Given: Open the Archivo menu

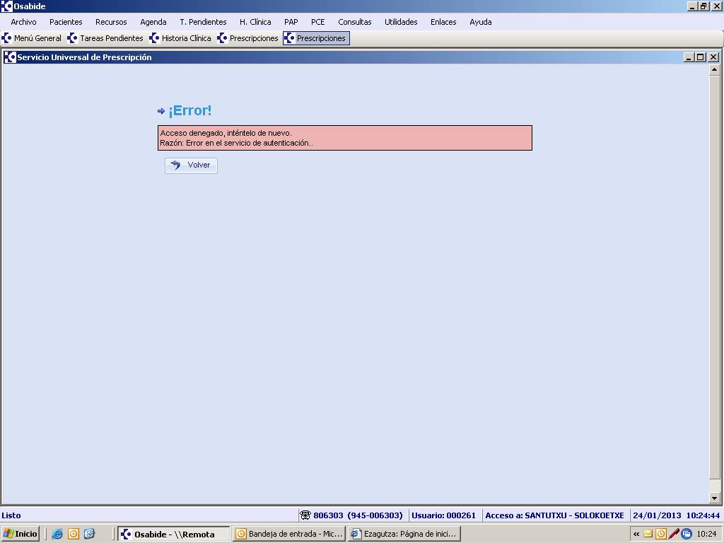Looking at the screenshot, I should [x=23, y=22].
